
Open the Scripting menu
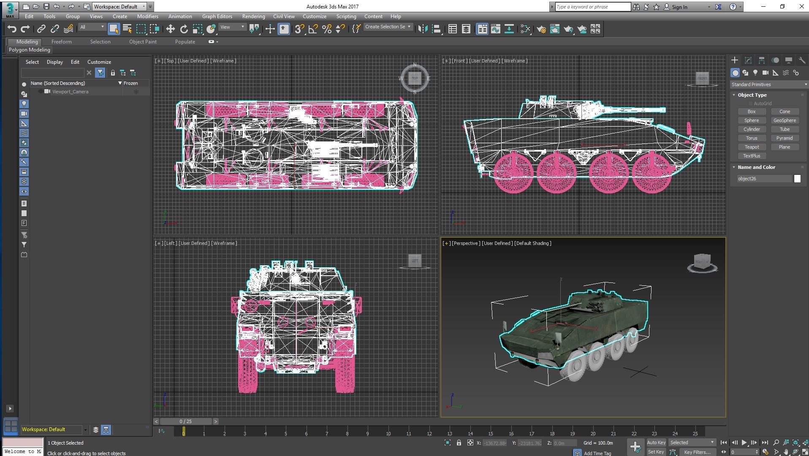346,16
